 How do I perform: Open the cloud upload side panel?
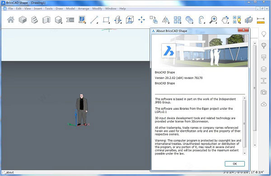264,104
